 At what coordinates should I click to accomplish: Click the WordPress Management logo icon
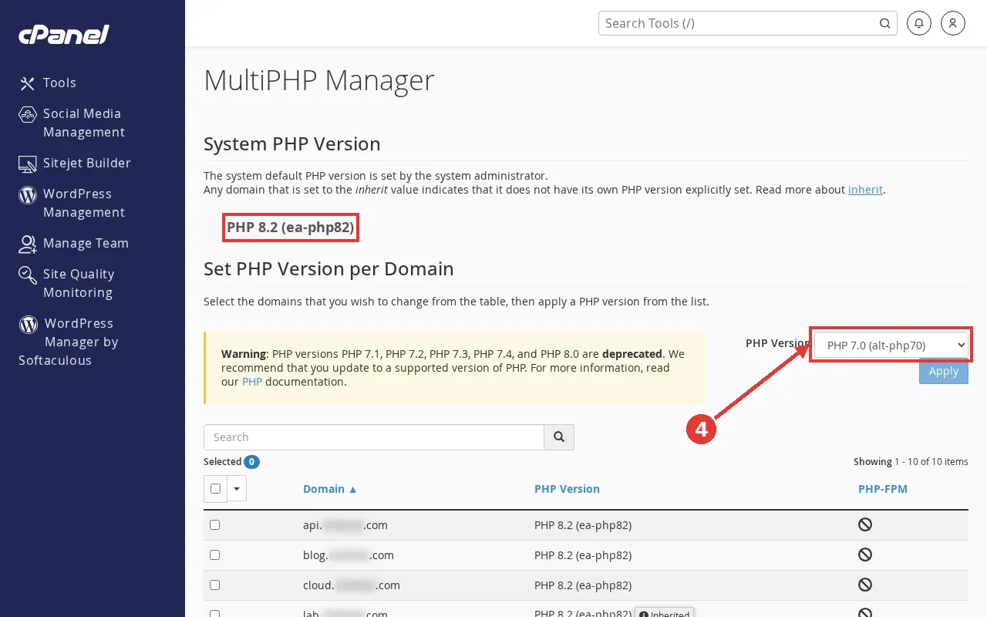[28, 194]
